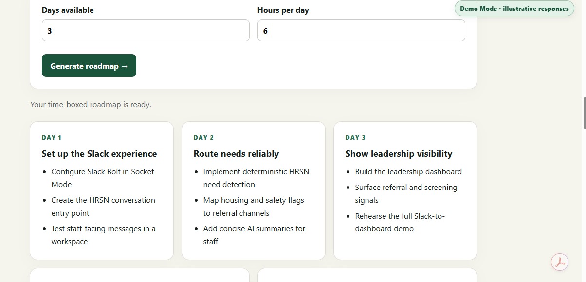Select the Day 1 roadmap card heading

[x=99, y=154]
